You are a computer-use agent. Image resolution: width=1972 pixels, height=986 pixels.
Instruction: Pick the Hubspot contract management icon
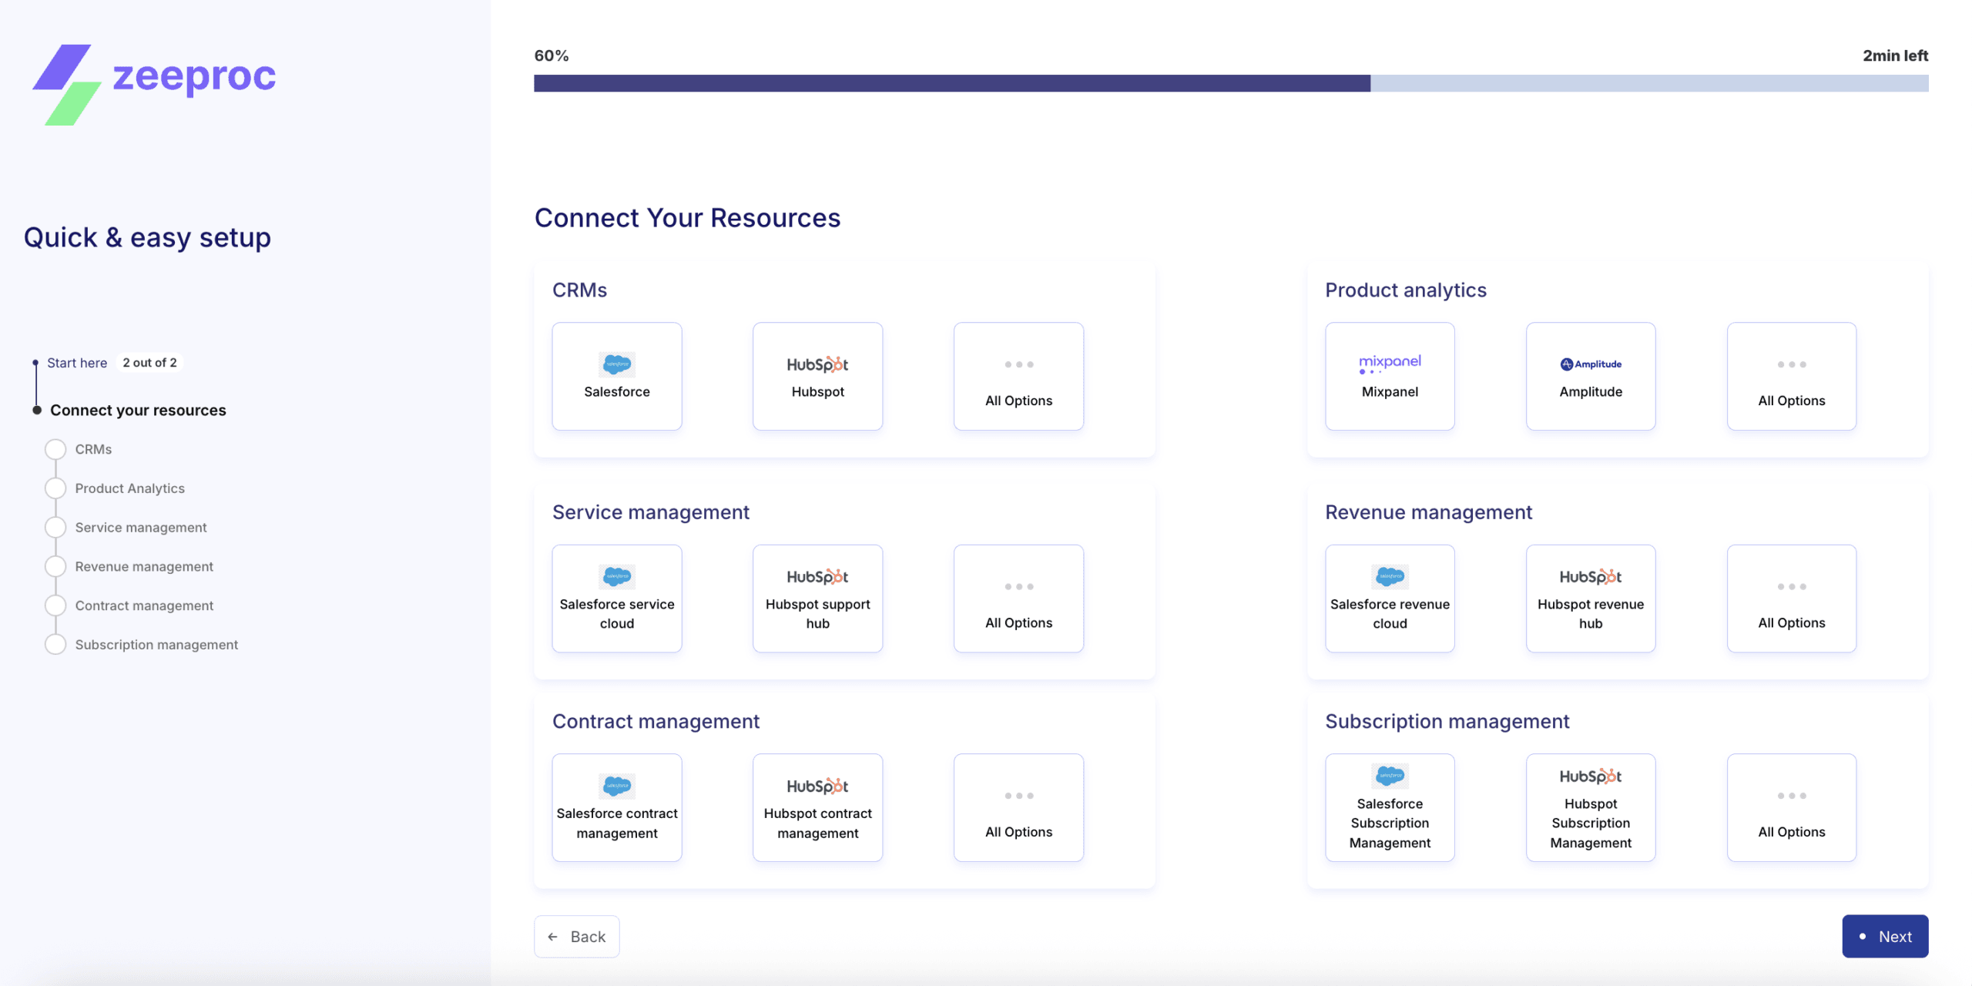coord(817,807)
